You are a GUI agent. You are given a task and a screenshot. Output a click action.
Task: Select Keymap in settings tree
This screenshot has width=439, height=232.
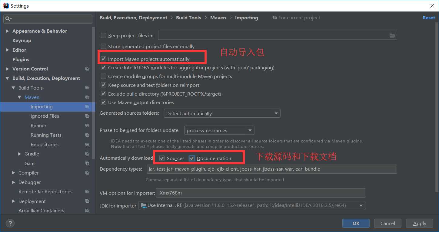22,41
